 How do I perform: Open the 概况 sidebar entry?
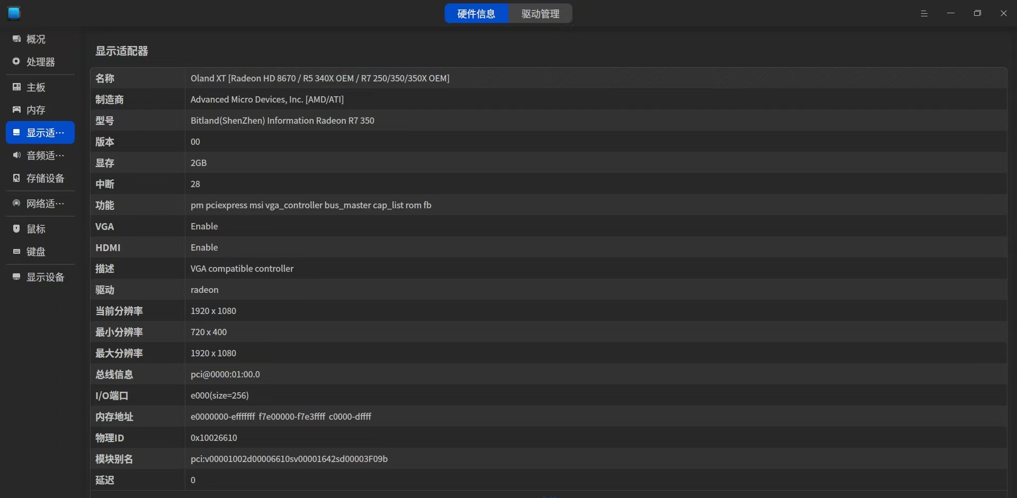tap(40, 39)
